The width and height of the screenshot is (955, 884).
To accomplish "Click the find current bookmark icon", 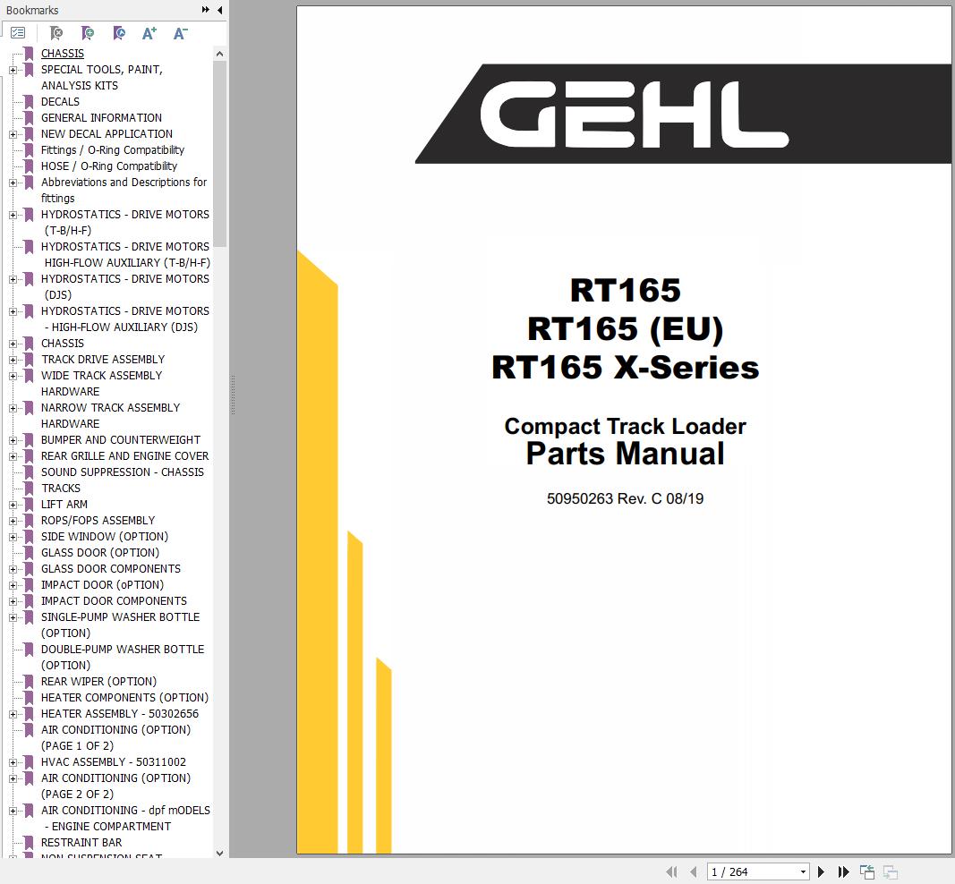I will click(119, 33).
